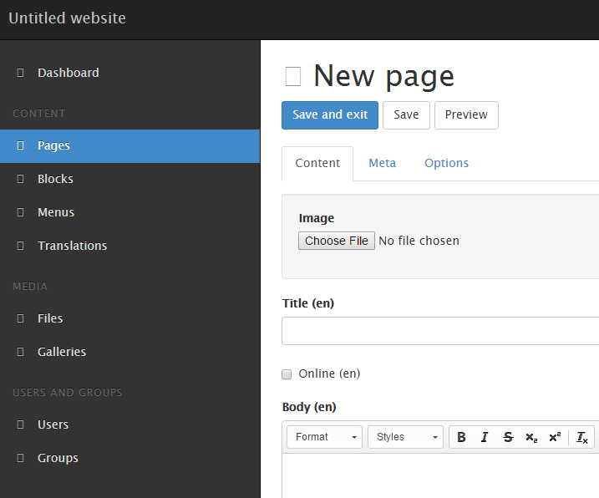Click the Remove Format icon
Screen dimensions: 599x498
(582, 437)
